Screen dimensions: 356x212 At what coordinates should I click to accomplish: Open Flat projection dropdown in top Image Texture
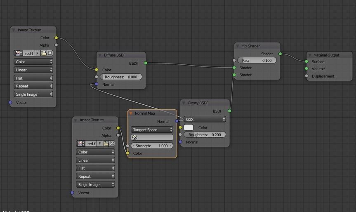33,78
